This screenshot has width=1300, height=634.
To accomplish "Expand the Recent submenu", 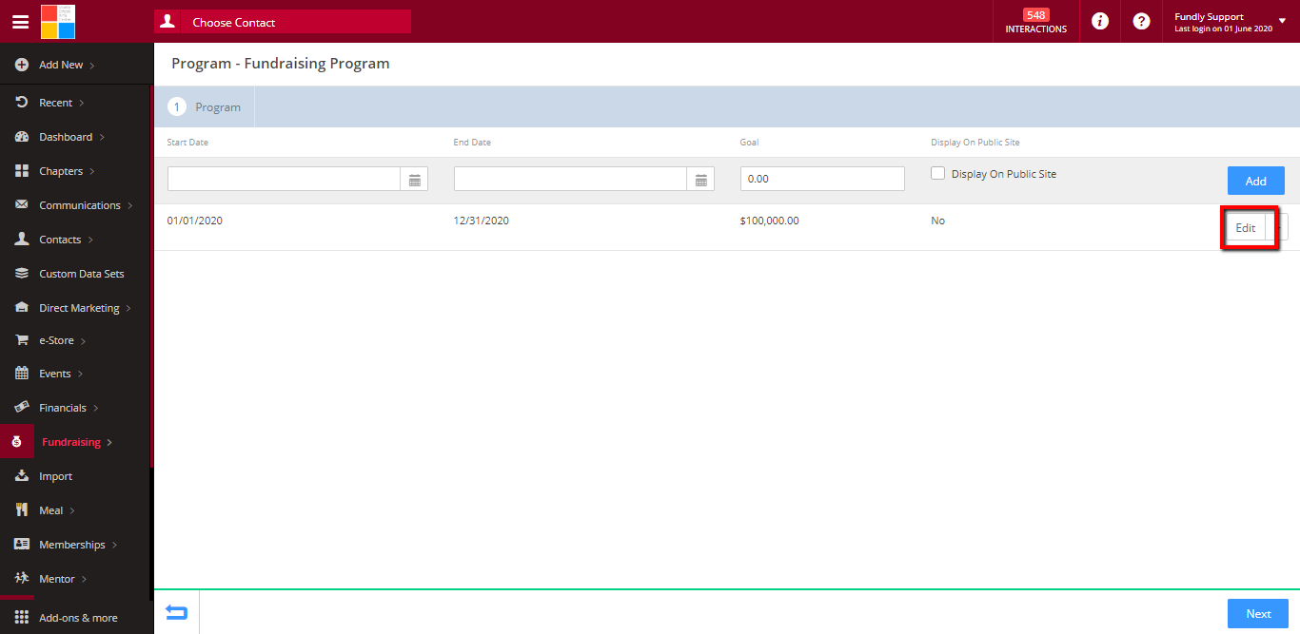I will (x=82, y=103).
